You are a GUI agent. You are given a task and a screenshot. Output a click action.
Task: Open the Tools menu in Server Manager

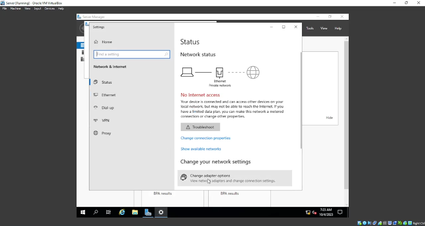click(310, 28)
